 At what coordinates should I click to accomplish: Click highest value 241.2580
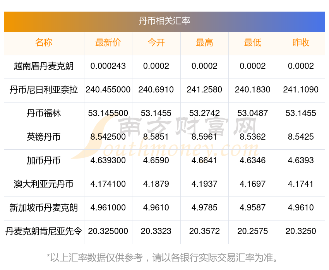(204, 90)
